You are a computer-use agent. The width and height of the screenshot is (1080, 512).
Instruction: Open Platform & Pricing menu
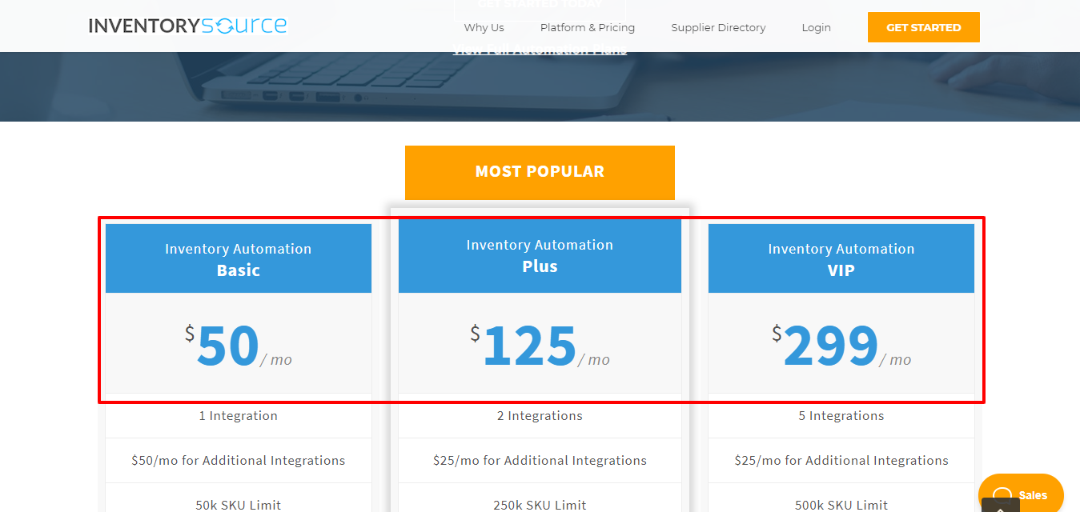tap(588, 27)
